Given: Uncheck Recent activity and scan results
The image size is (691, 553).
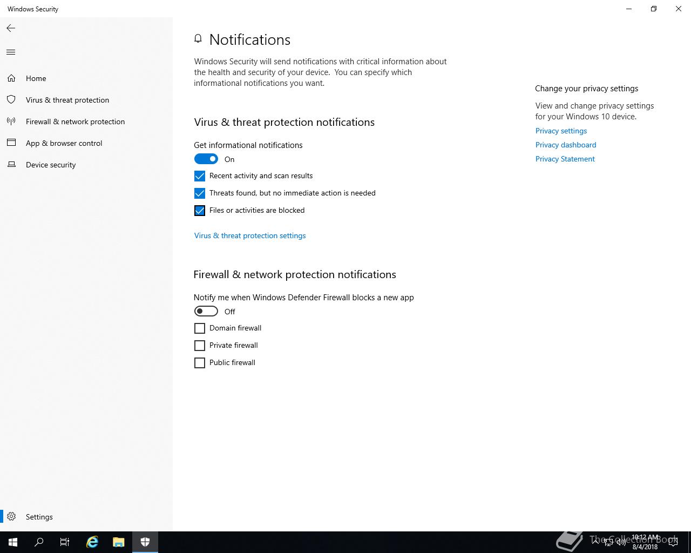Looking at the screenshot, I should point(200,176).
